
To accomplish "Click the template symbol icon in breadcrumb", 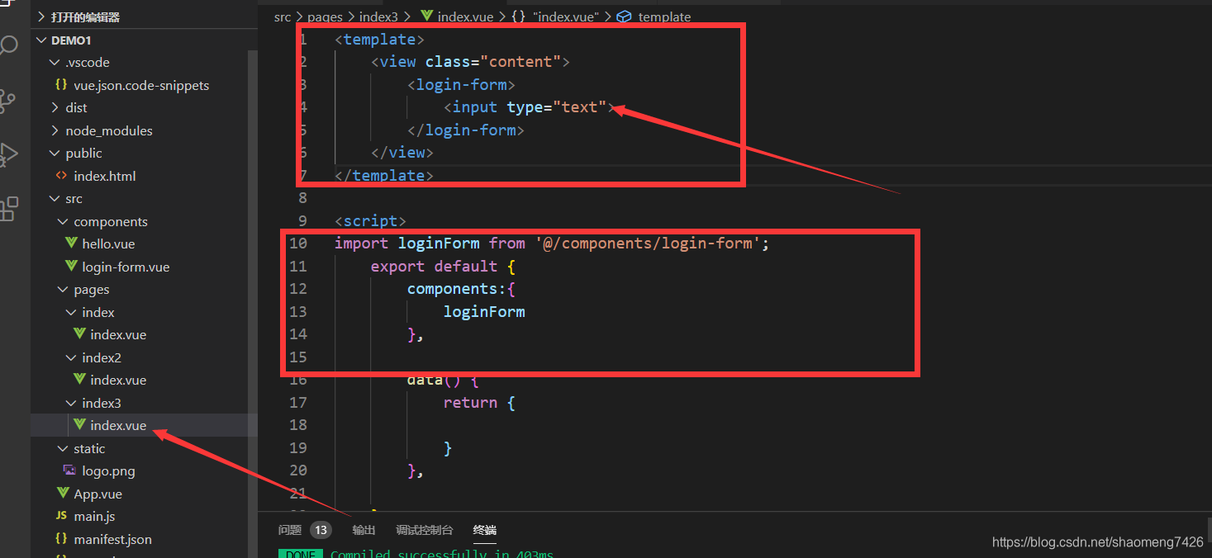I will tap(625, 17).
